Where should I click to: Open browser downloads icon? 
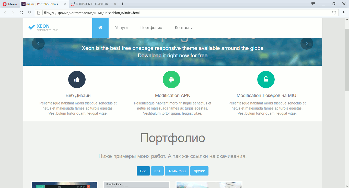coord(343,13)
